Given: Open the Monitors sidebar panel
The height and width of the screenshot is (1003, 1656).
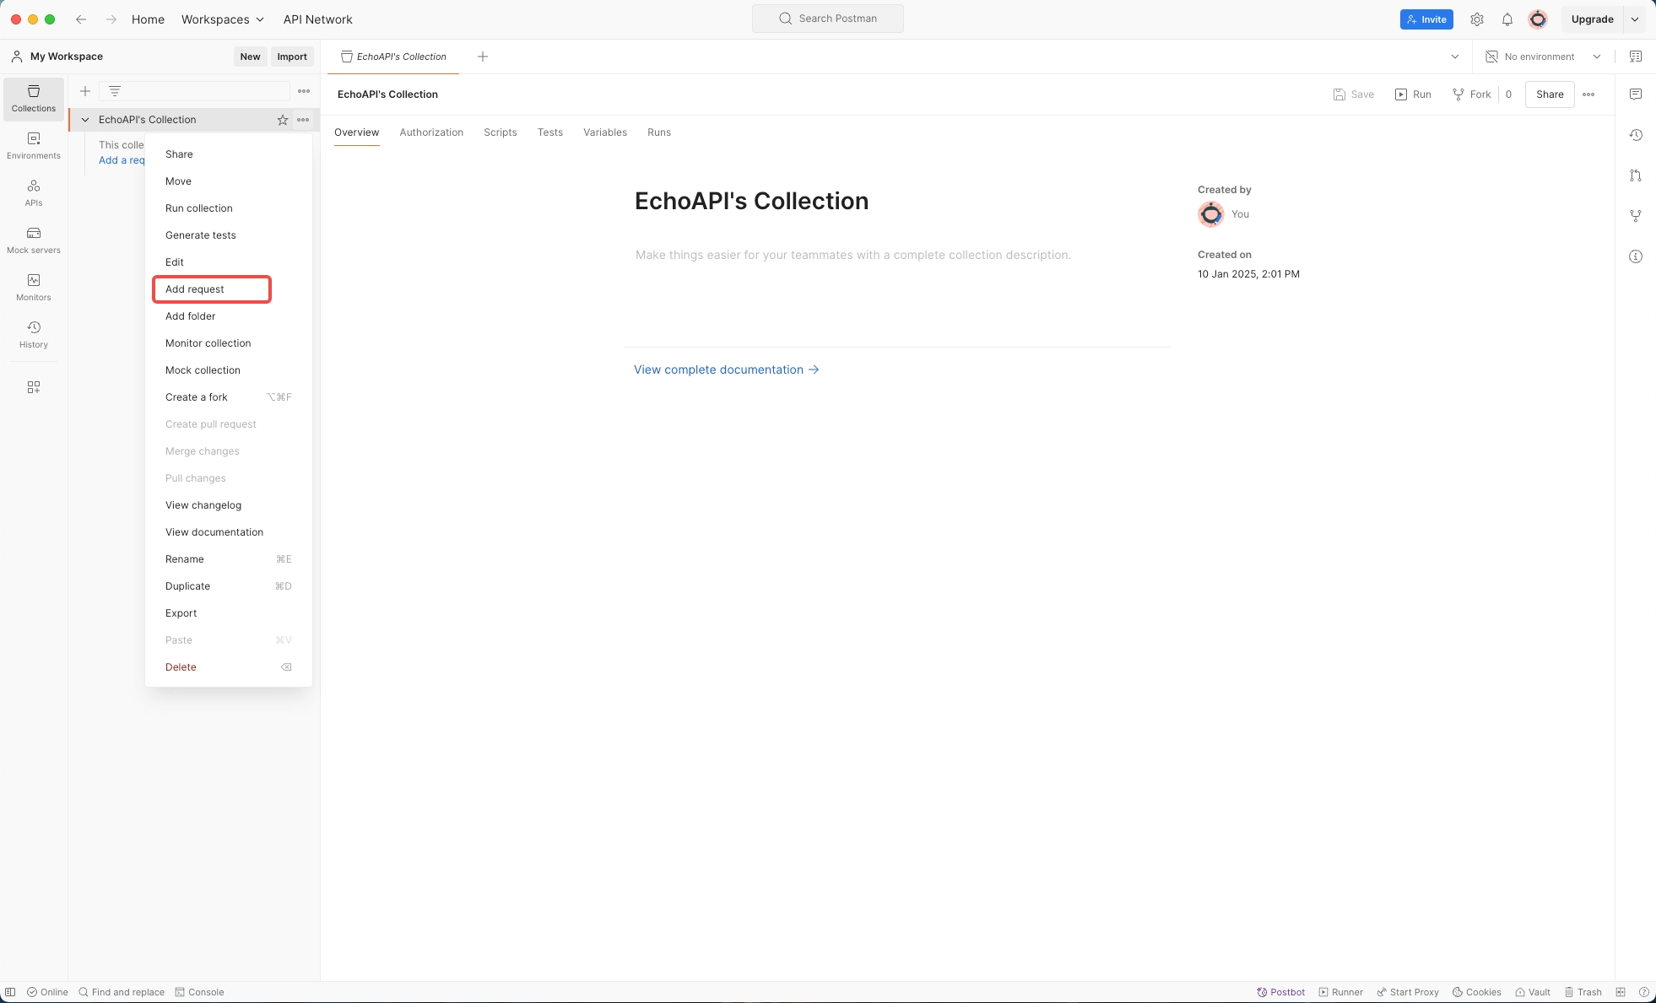Looking at the screenshot, I should click(34, 288).
